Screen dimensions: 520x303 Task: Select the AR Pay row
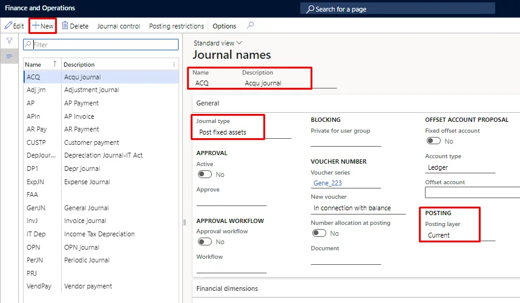click(x=101, y=129)
